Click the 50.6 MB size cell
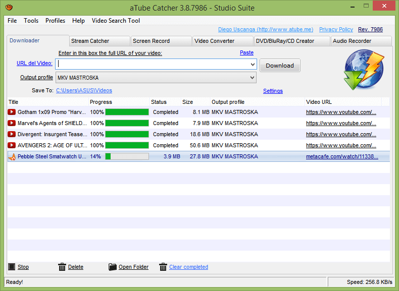 tap(199, 145)
